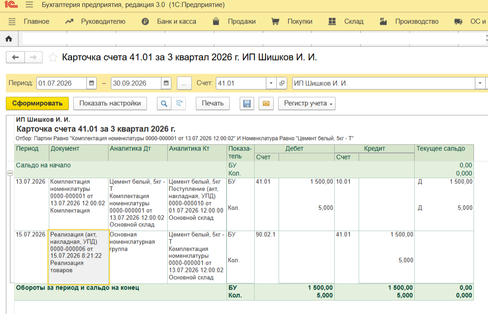Click the Аналитика Дт column header
Screen dimensions: 488x314
click(138, 153)
